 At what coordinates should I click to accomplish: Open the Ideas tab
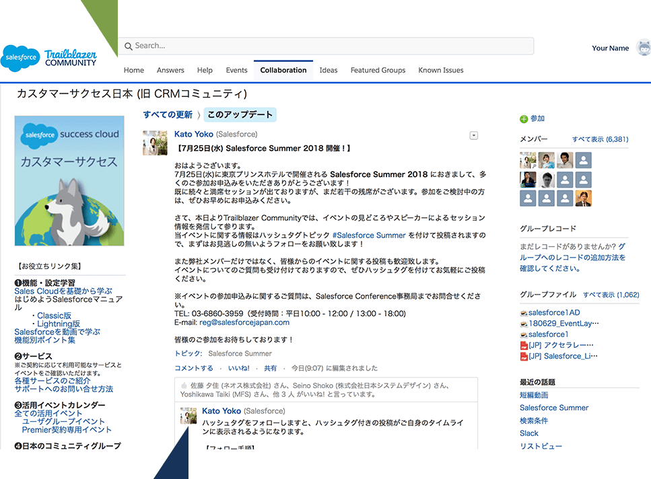(x=329, y=70)
